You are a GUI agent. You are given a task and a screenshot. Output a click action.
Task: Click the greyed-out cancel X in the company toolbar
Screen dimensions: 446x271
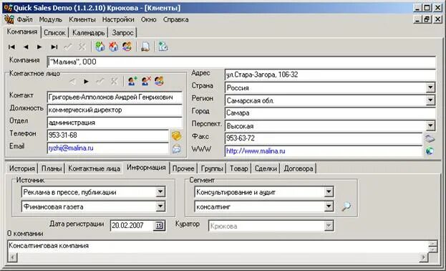[x=82, y=47]
